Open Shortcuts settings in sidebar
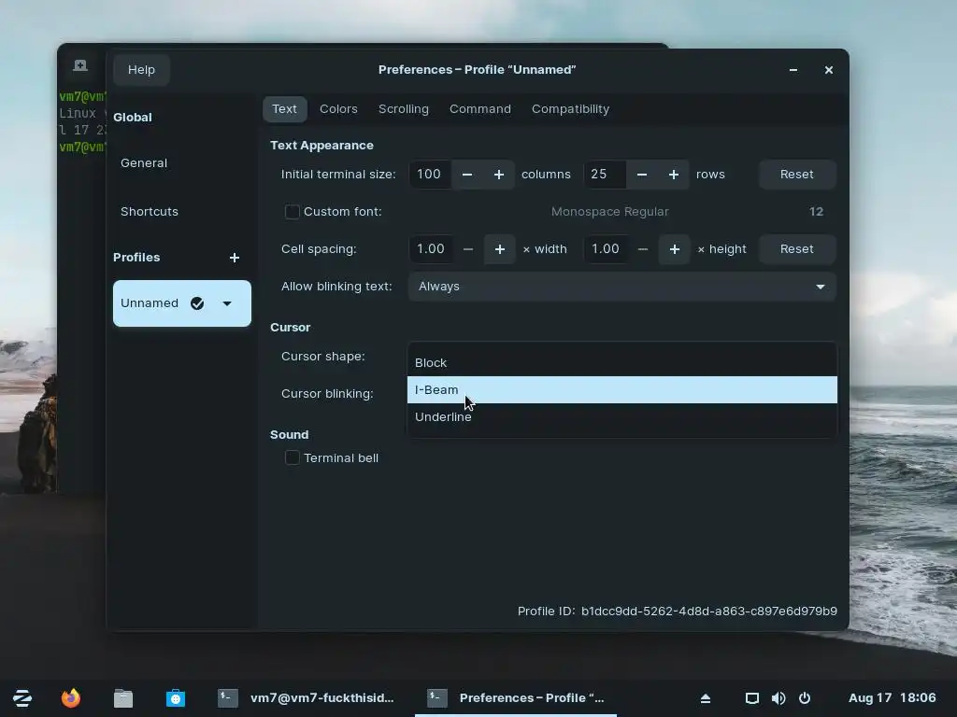Screen dimensions: 957x717 click(x=182, y=212)
